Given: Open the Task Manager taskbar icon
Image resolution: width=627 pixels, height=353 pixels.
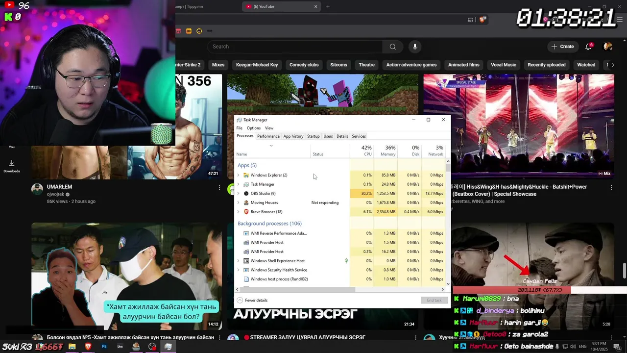Looking at the screenshot, I should click(168, 347).
